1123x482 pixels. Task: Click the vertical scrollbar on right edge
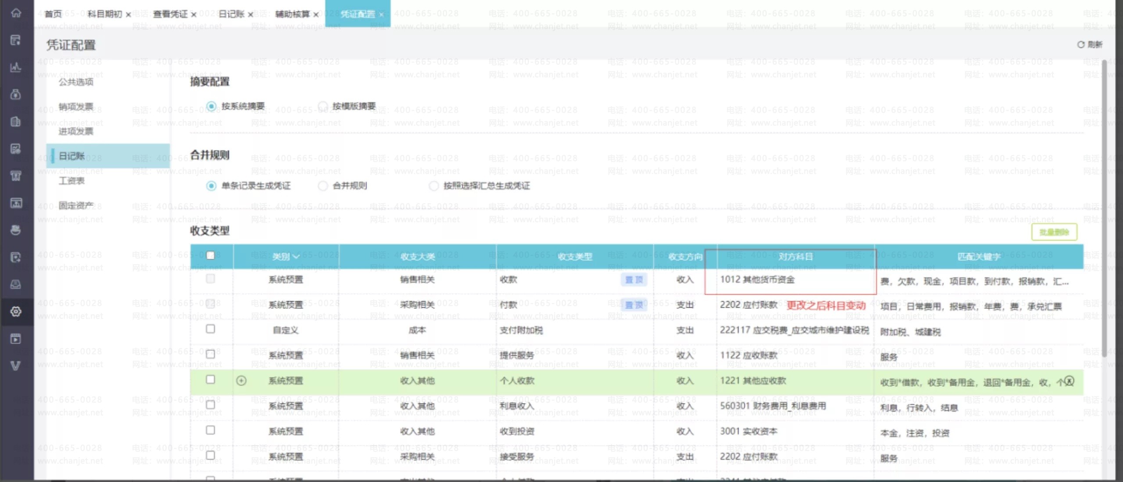click(1104, 202)
